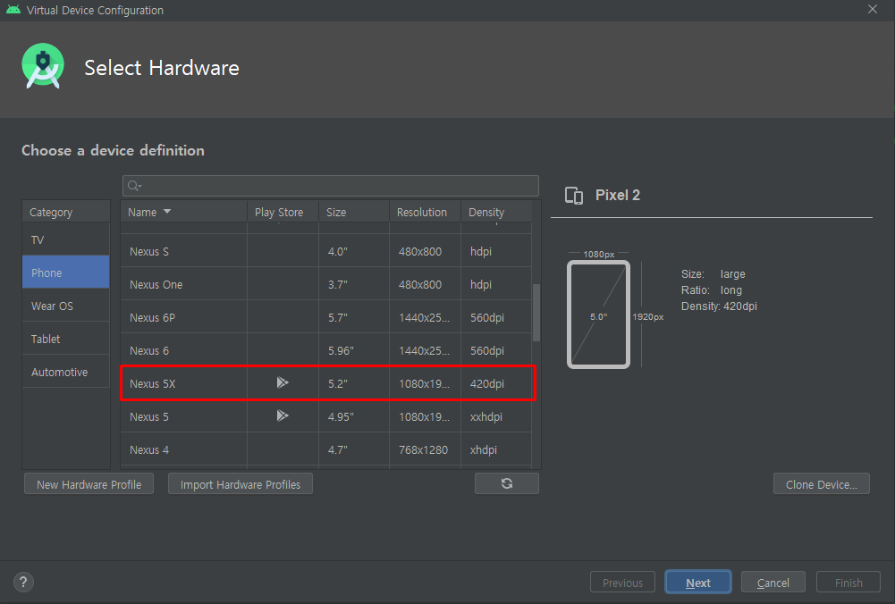
Task: Click the Cancel button
Action: click(773, 583)
